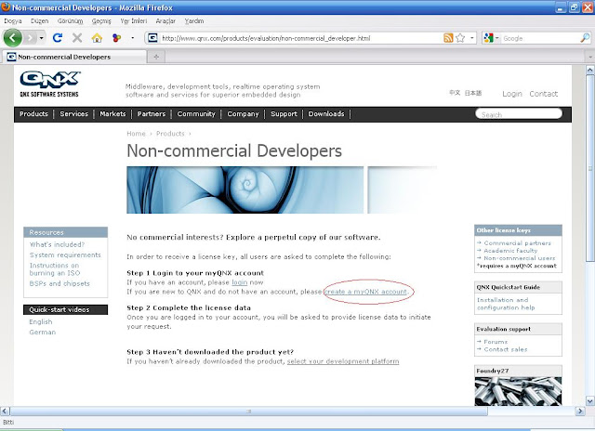
Task: Click the green Back navigation button
Action: click(12, 38)
